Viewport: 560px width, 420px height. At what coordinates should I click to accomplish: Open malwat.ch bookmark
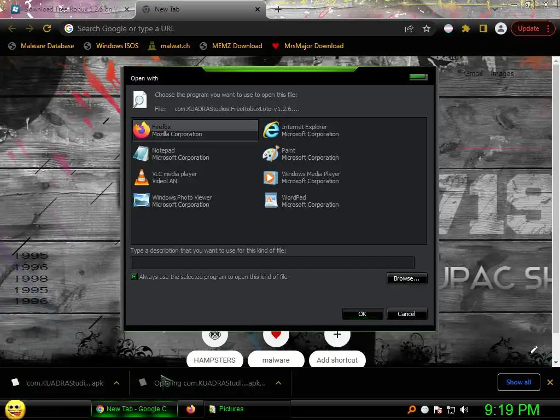pyautogui.click(x=169, y=46)
